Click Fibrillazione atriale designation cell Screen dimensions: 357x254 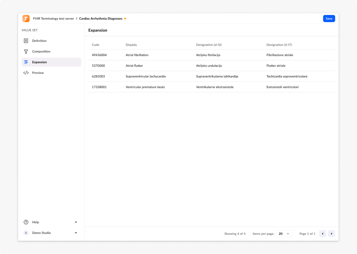pos(280,55)
